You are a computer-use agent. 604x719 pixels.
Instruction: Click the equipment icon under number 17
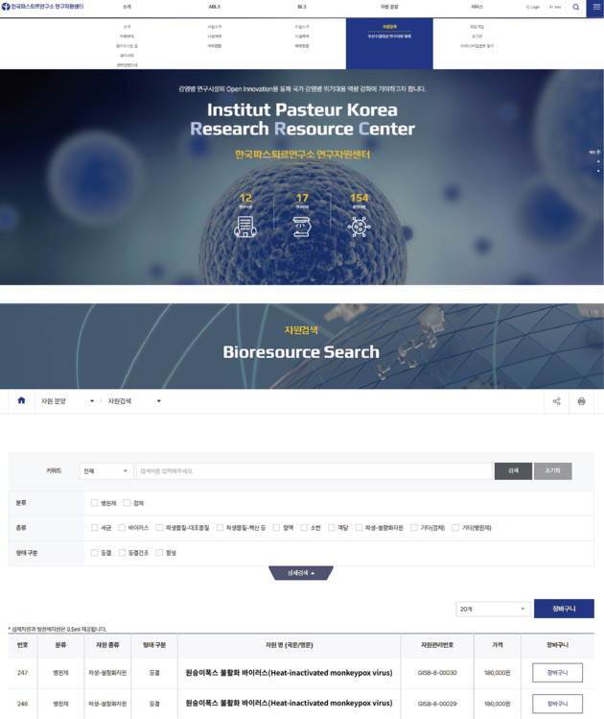pyautogui.click(x=302, y=227)
